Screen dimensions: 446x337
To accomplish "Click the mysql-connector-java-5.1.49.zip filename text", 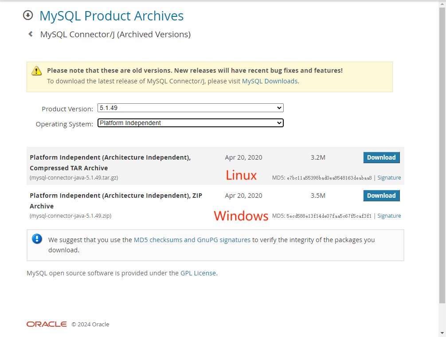I will tap(70, 216).
